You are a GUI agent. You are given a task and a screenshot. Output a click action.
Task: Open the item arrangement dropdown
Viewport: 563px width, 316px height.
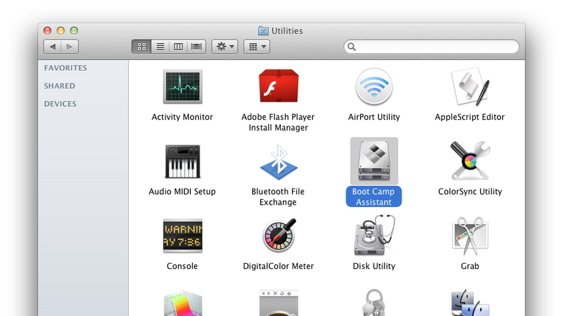(257, 47)
